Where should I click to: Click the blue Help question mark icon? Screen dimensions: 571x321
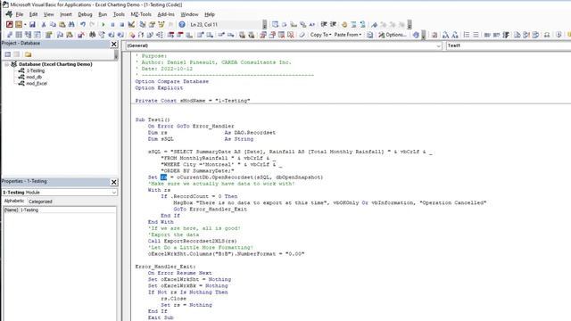point(182,24)
